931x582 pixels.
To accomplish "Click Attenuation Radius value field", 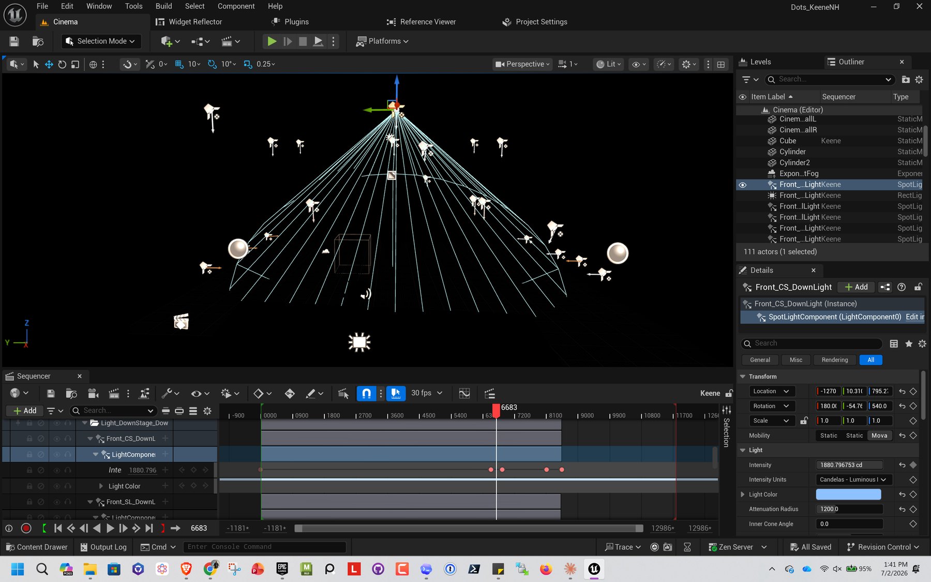I will 849,509.
